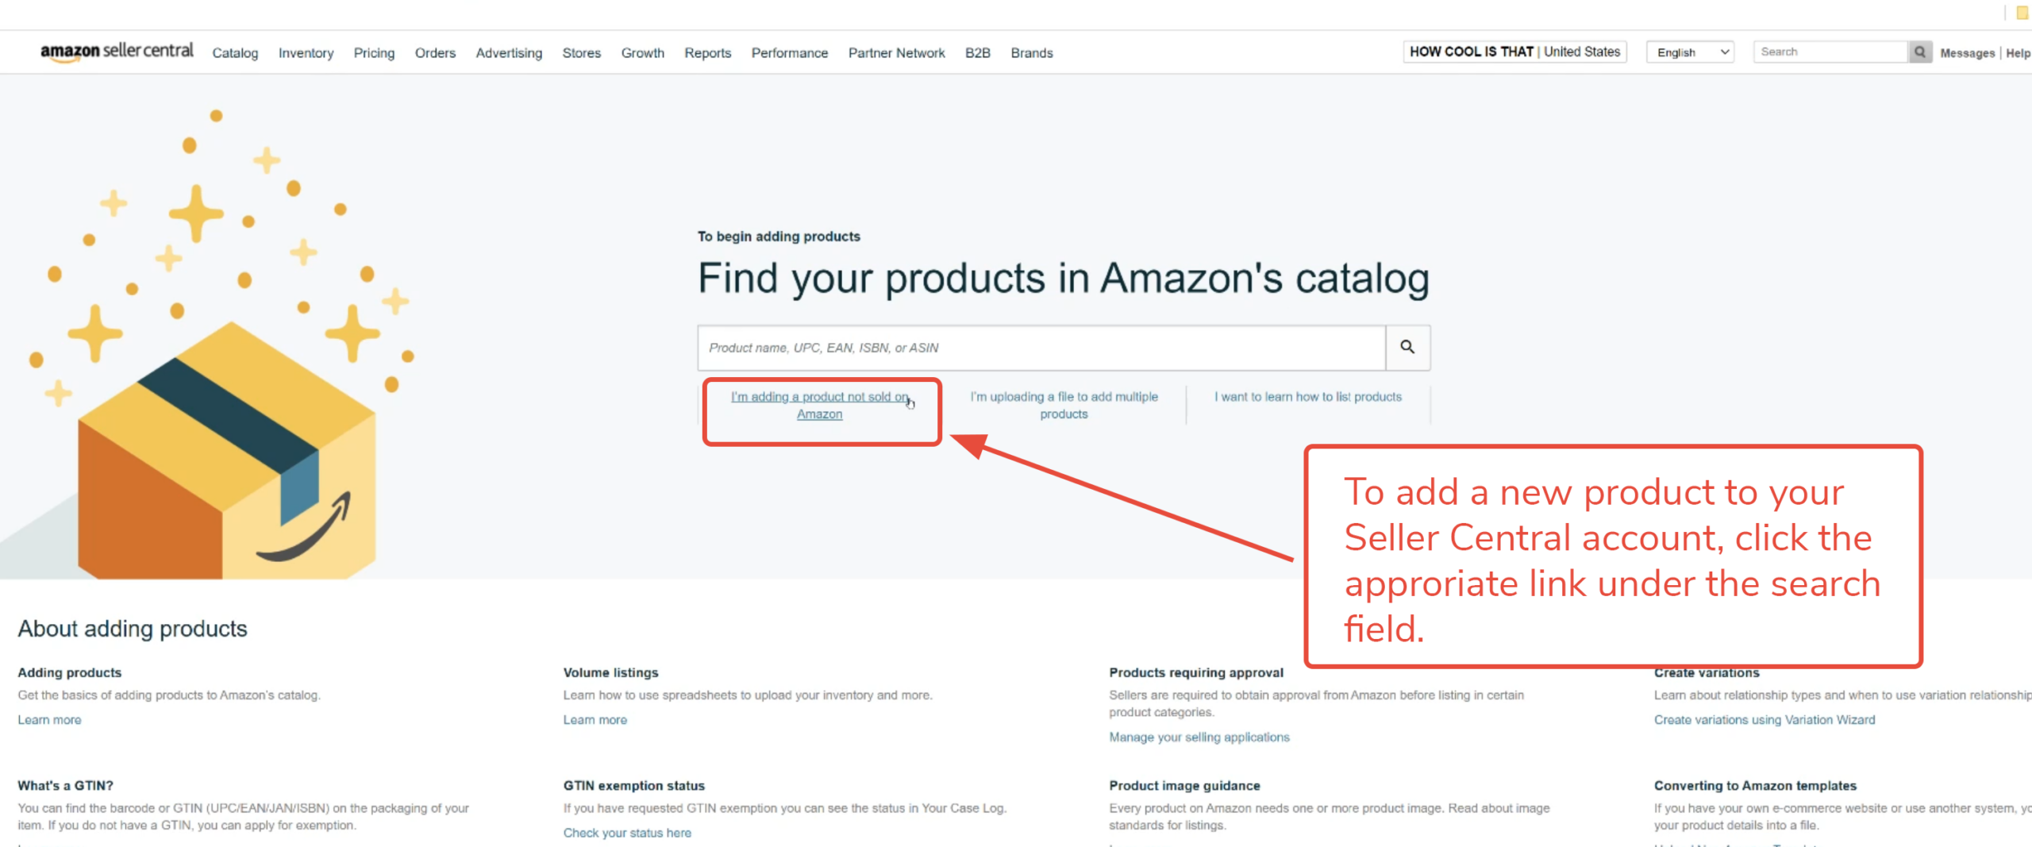Click "Check your status here" link
This screenshot has height=847, width=2032.
(x=627, y=833)
